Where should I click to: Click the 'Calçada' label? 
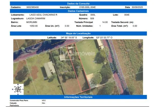tap(13, 103)
